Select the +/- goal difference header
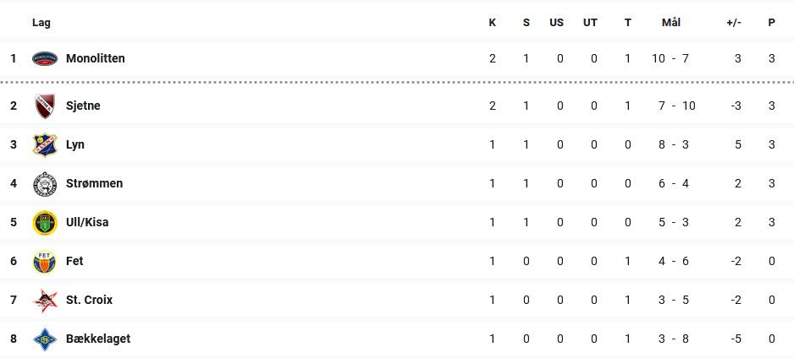The width and height of the screenshot is (794, 358). [734, 23]
